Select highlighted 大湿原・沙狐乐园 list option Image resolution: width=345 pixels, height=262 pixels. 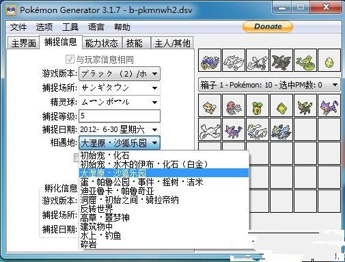[164, 173]
